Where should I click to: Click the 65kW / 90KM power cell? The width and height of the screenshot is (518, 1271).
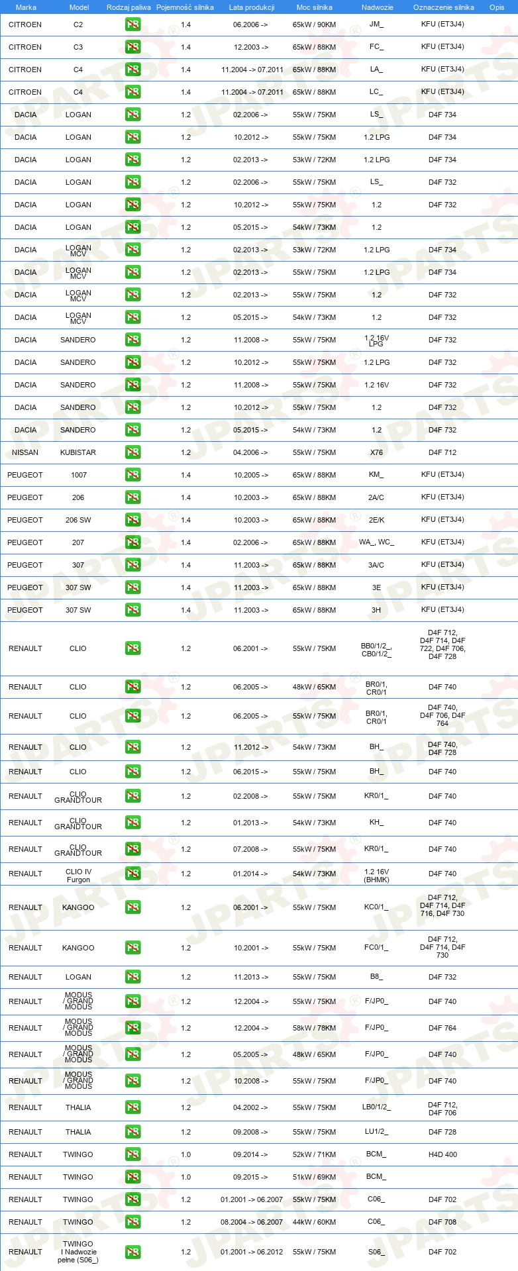[314, 25]
